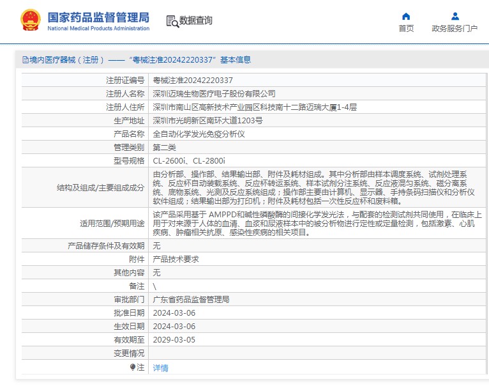Click approval department 广东省药品监督管理局
Screen dimensions: 489x386
click(x=191, y=299)
